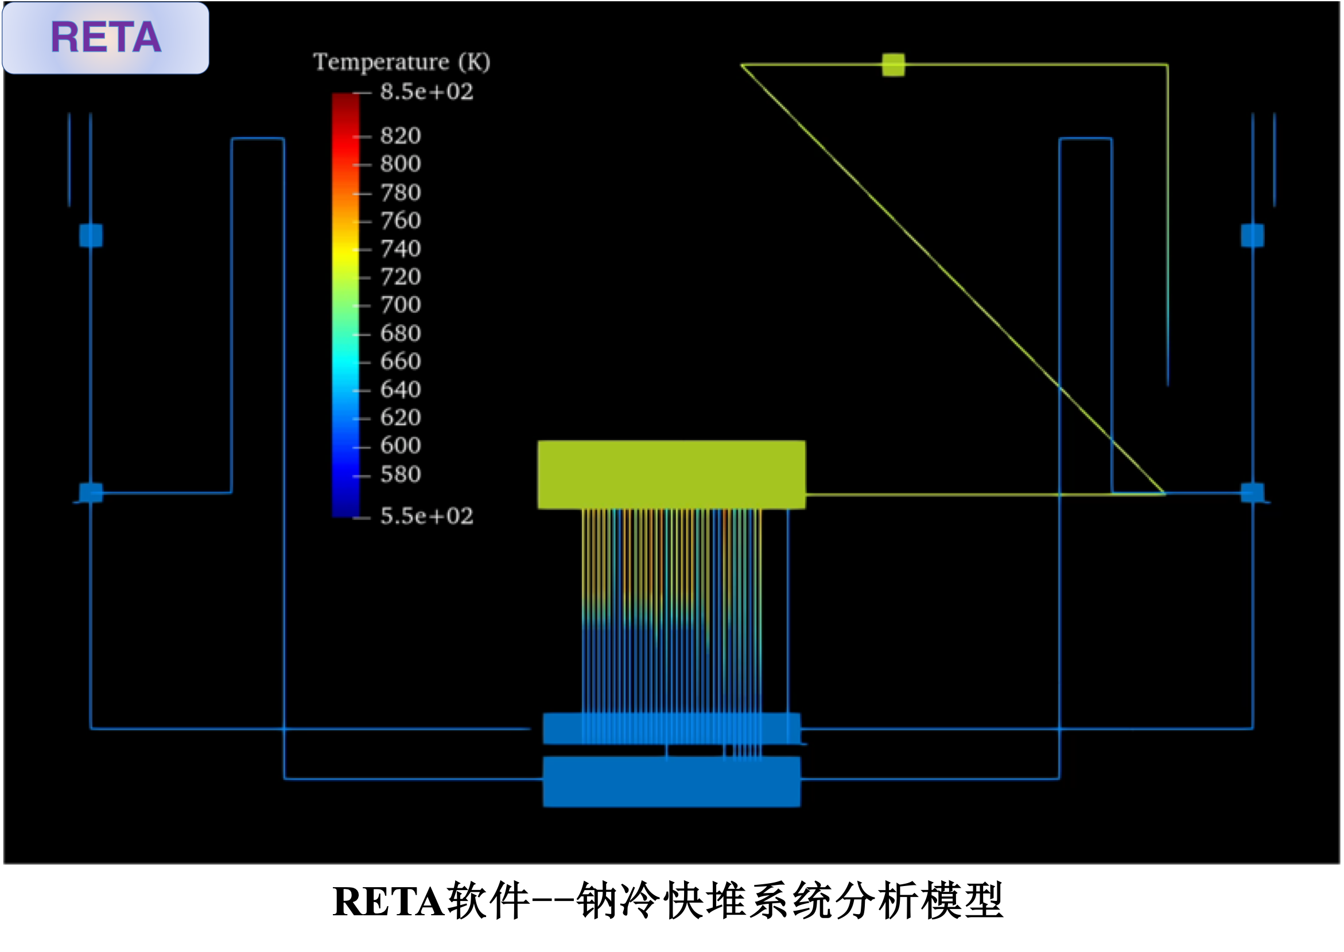
Task: Click the 600 legend tick label
Action: (401, 446)
